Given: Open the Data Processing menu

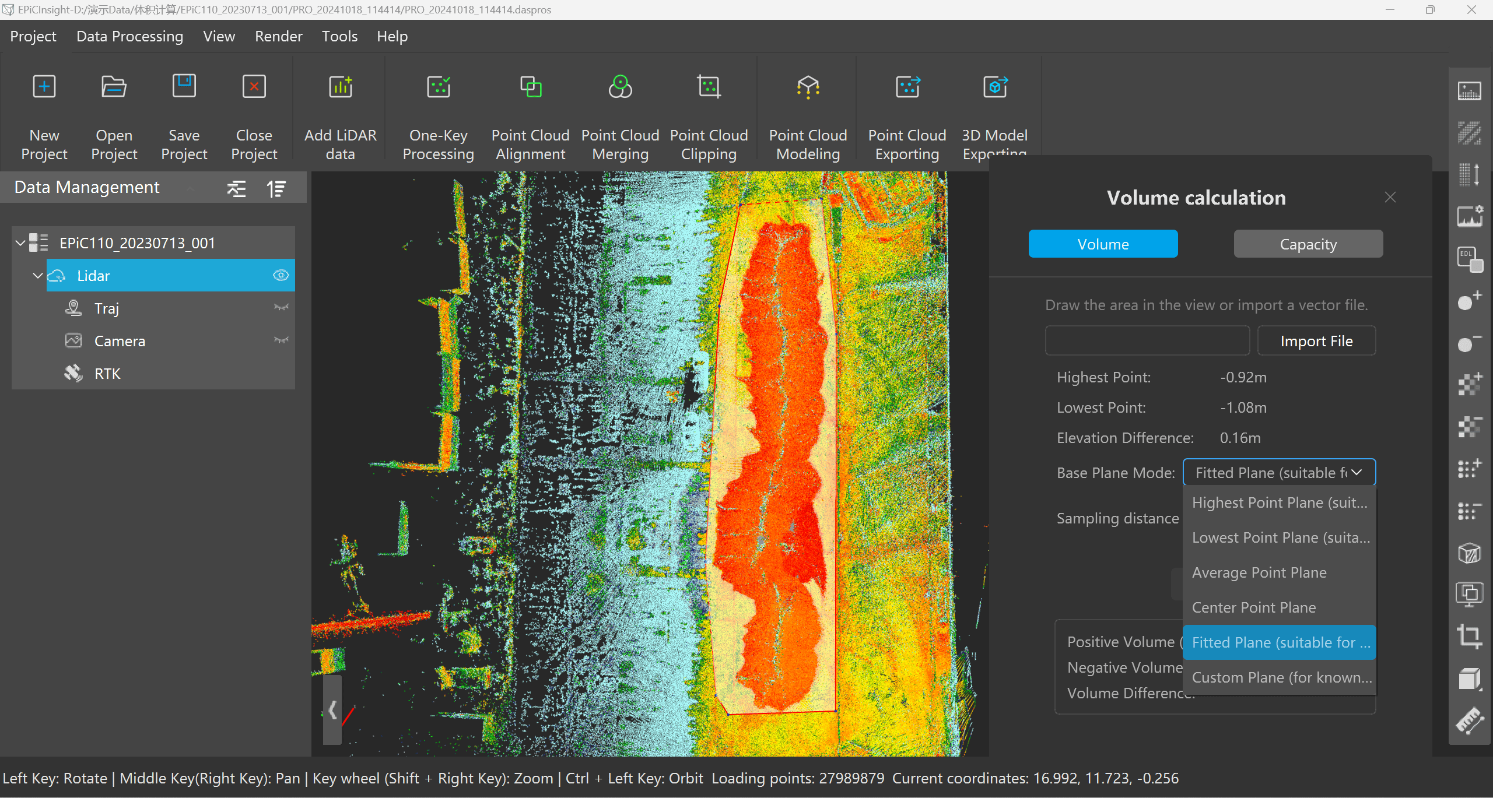Looking at the screenshot, I should pos(129,36).
